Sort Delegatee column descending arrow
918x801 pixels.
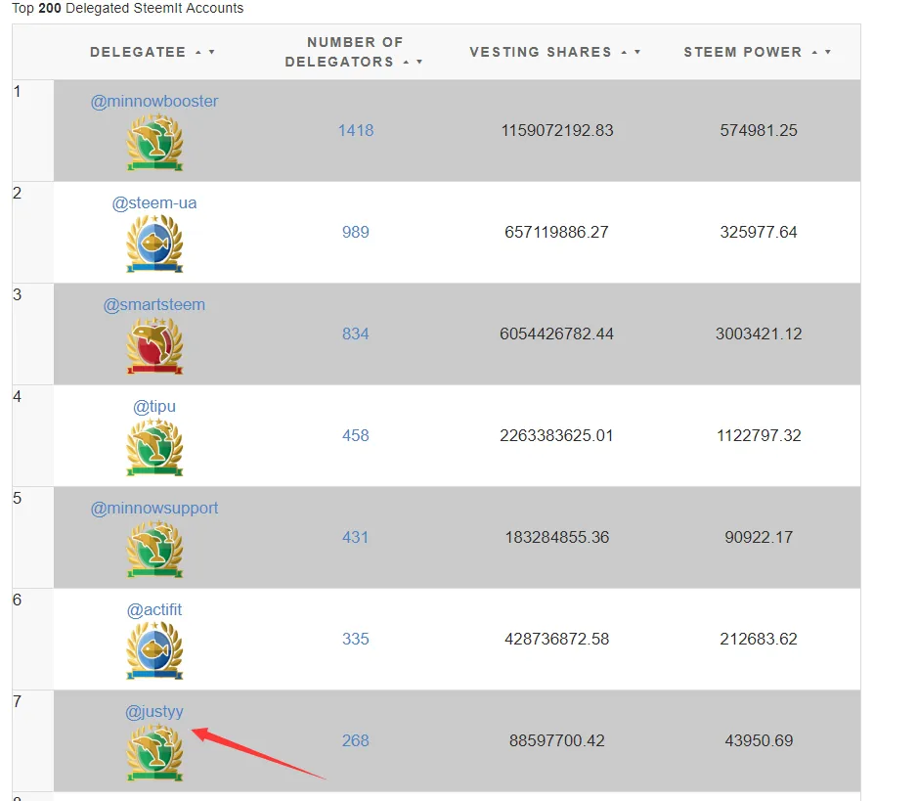[211, 52]
